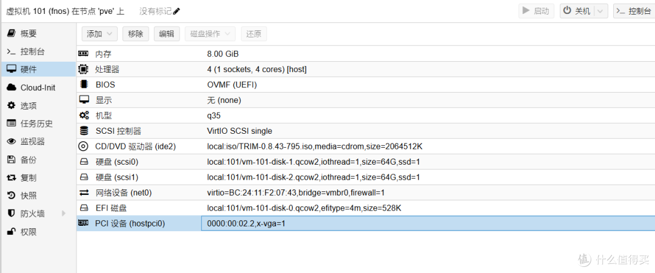This screenshot has width=655, height=273.
Task: Click the edit pencil icon beside 没有标记
Action: [177, 12]
